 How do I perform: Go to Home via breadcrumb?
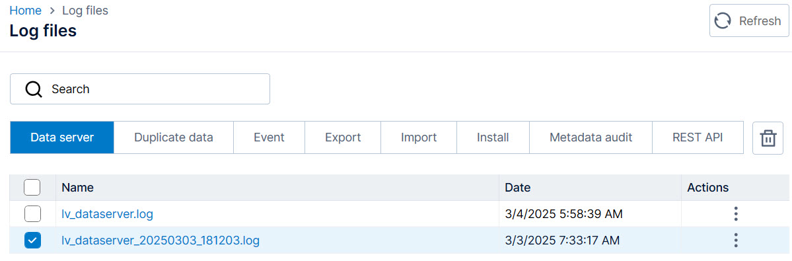(x=25, y=10)
